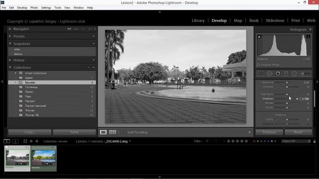Screen dimensions: 319x179
Task: Select color filmstrip thumbnail
Action: click(44, 158)
